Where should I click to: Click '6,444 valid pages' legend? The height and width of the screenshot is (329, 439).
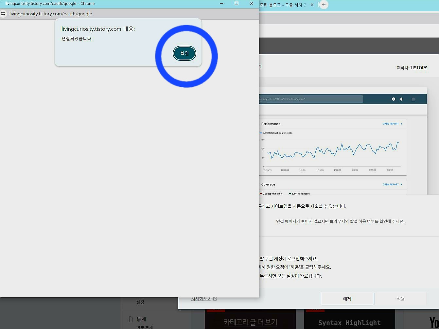(x=299, y=194)
